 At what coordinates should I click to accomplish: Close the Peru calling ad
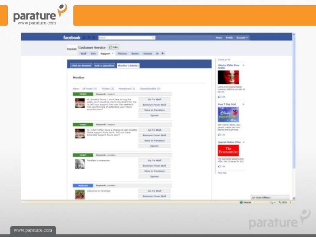coord(244,65)
